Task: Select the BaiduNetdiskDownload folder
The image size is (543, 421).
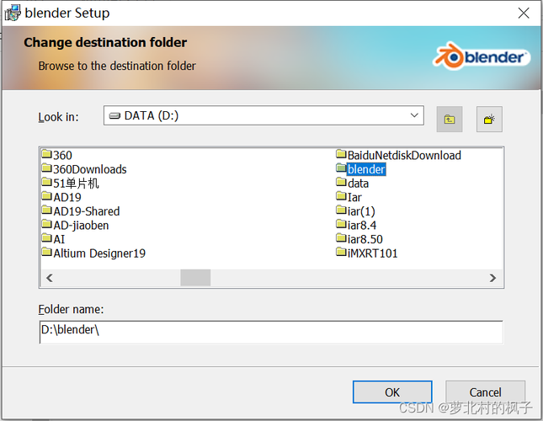Action: (398, 155)
